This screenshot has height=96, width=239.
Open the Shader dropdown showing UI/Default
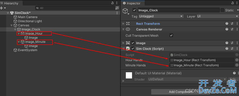coord(187,79)
